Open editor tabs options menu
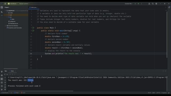This screenshot has width=171, height=96. point(166,7)
